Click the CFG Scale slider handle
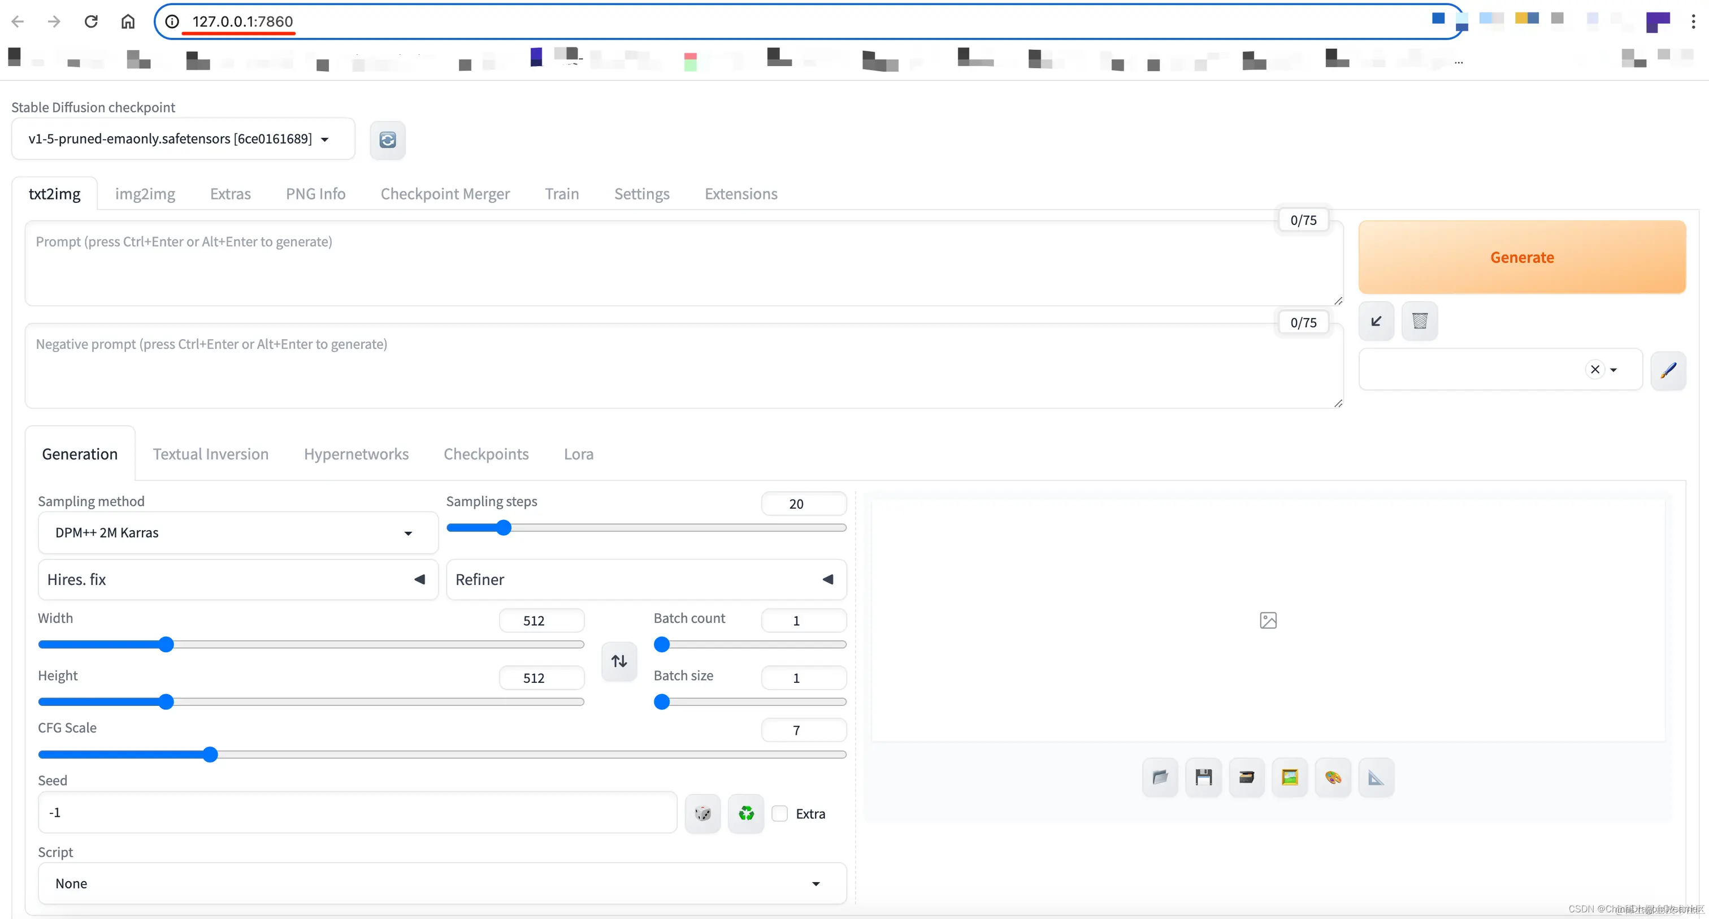The width and height of the screenshot is (1709, 919). pos(210,755)
